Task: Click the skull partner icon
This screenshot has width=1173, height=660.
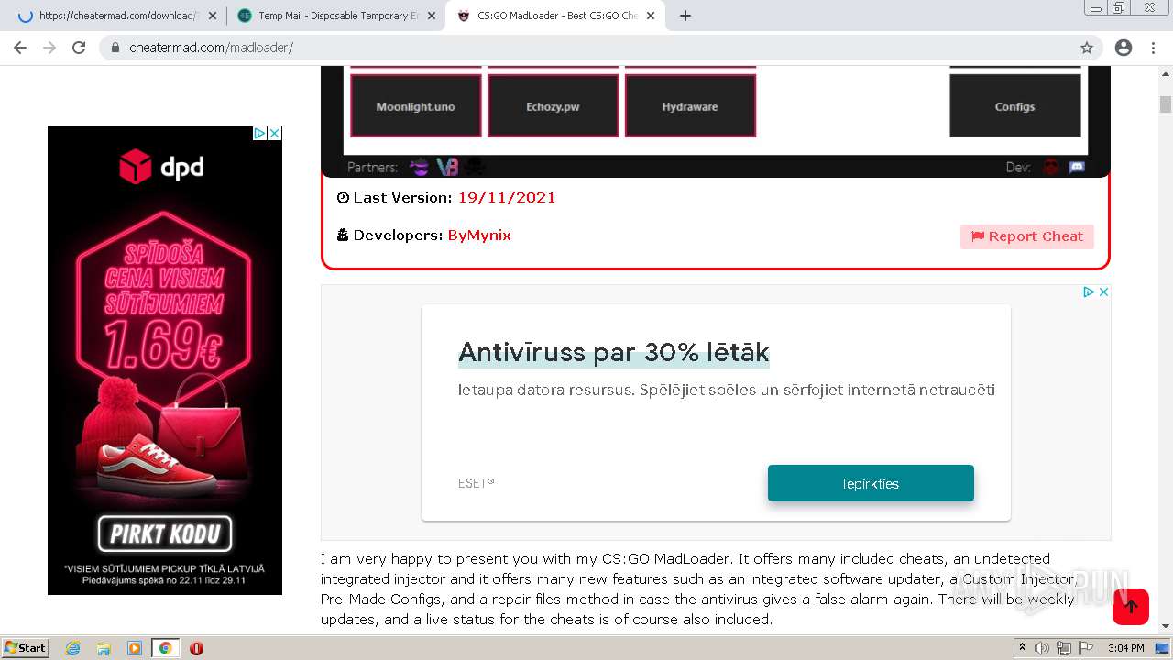Action: tap(475, 167)
